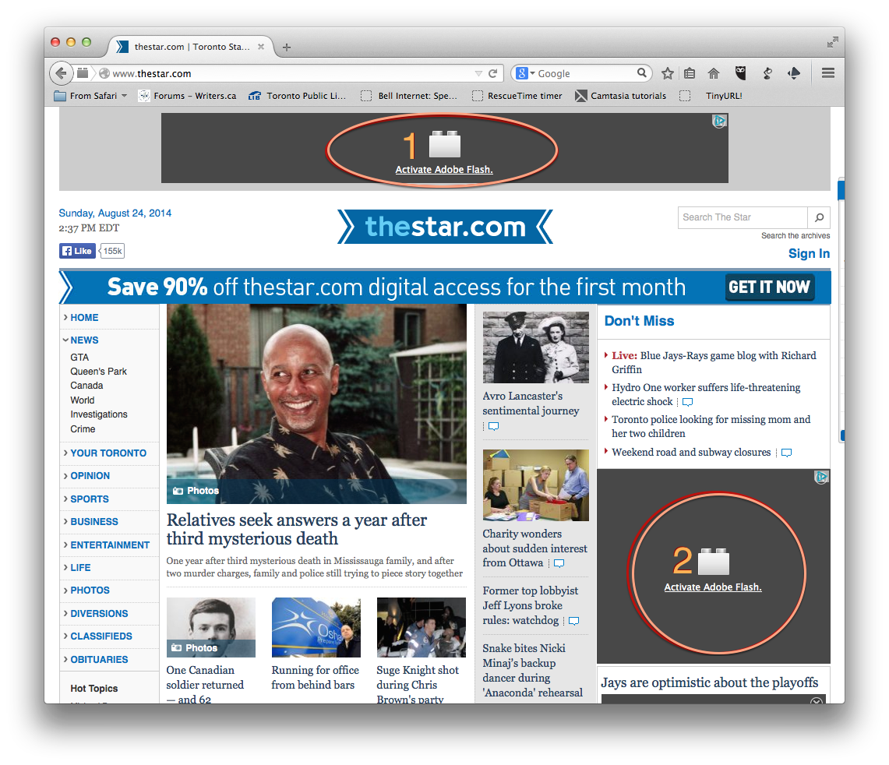
Task: Click the Google search engine selector dropdown
Action: pos(525,73)
